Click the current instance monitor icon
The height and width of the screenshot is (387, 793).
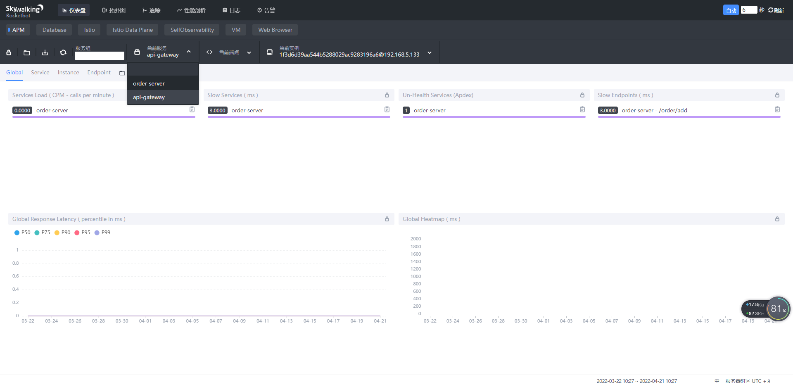tap(270, 52)
